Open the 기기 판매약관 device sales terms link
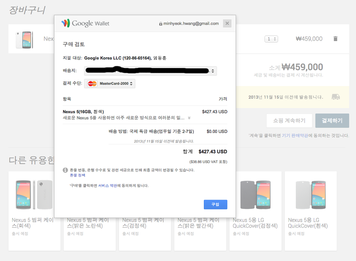 click(295, 135)
